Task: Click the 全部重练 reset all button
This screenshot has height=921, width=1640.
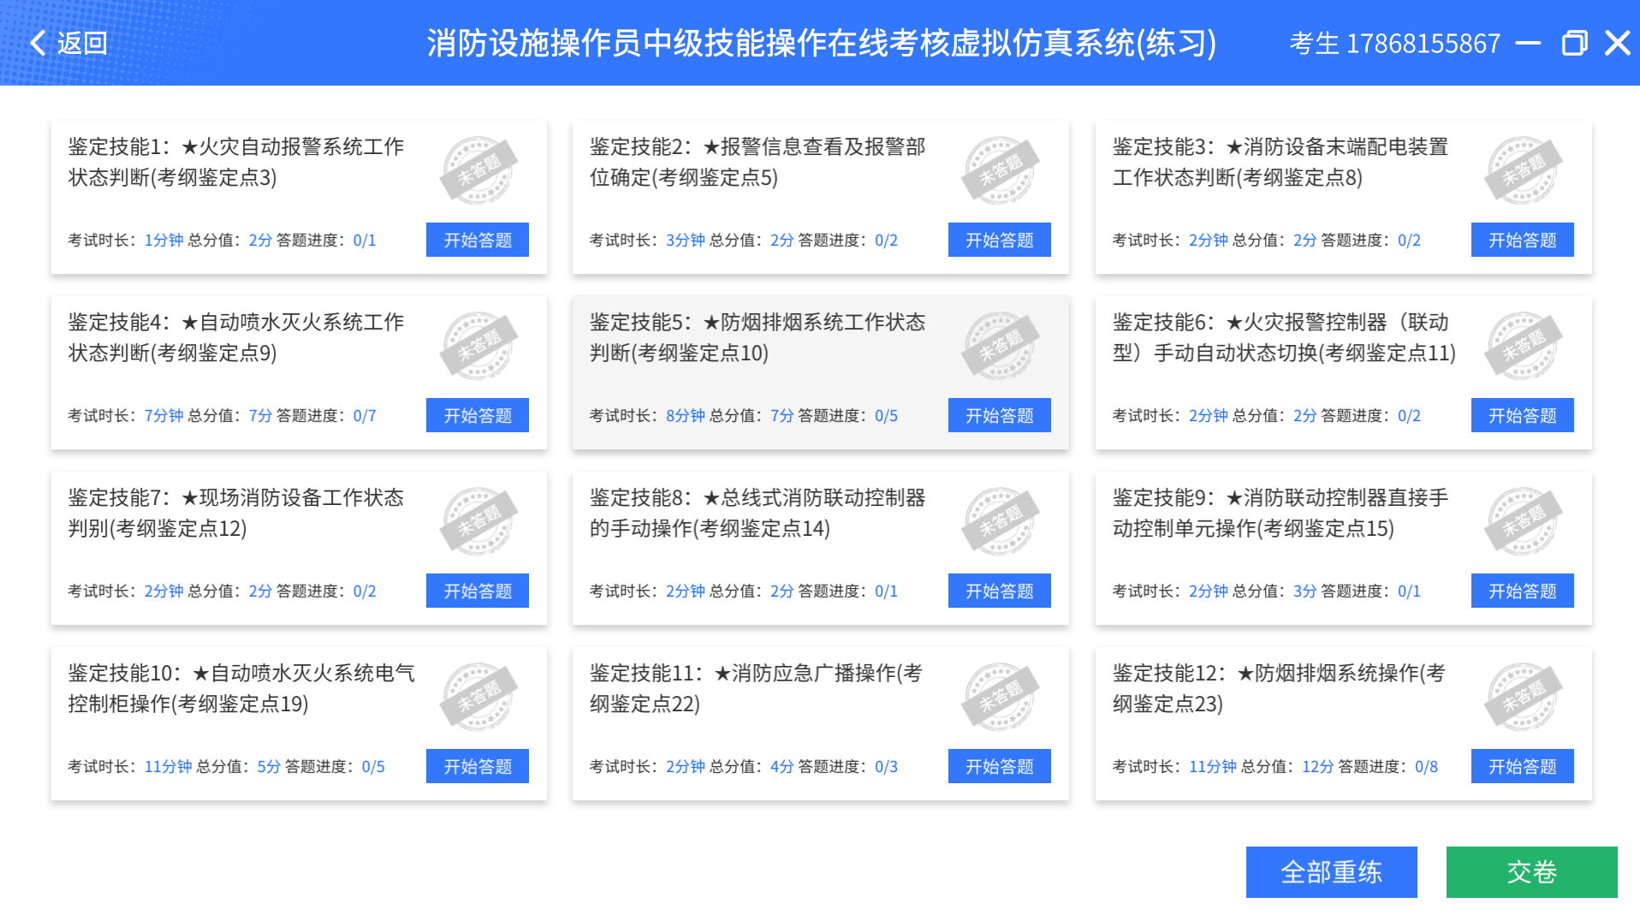Action: pos(1331,872)
